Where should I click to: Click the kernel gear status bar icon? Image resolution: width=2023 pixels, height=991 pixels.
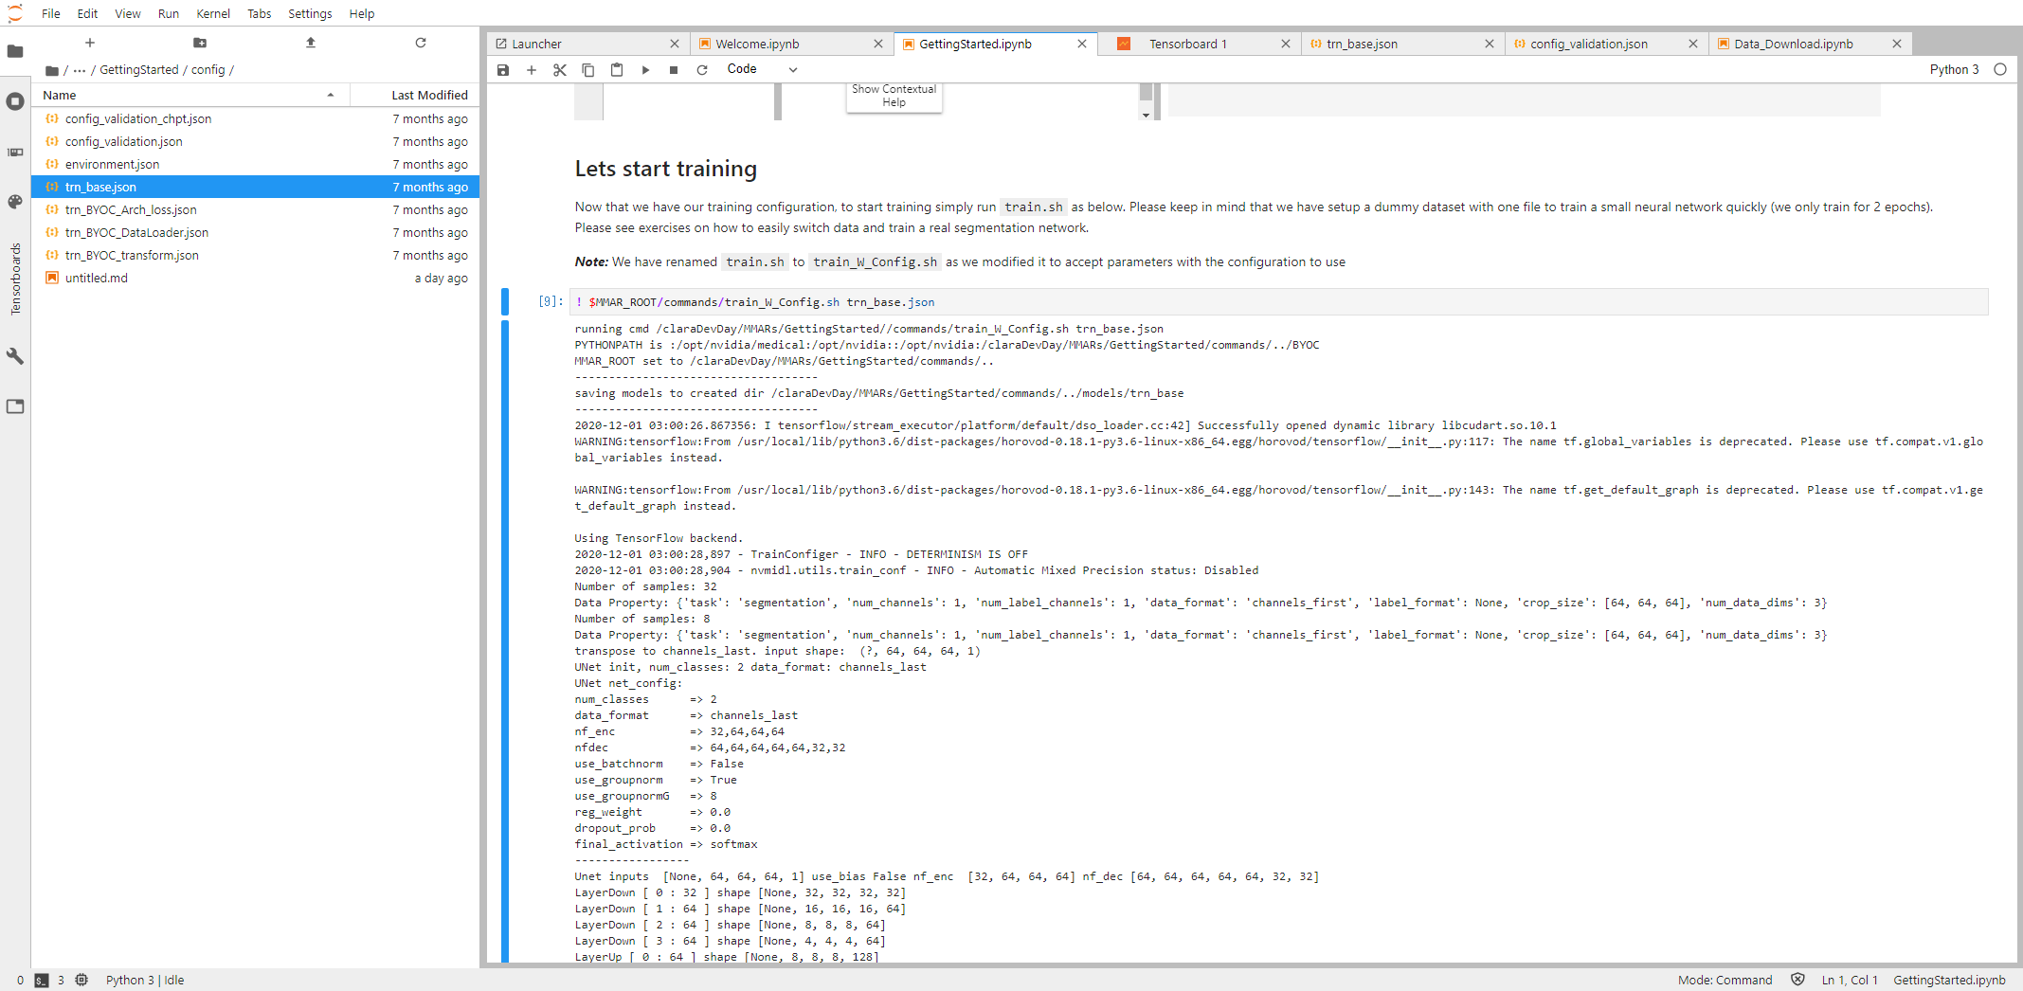click(x=81, y=981)
